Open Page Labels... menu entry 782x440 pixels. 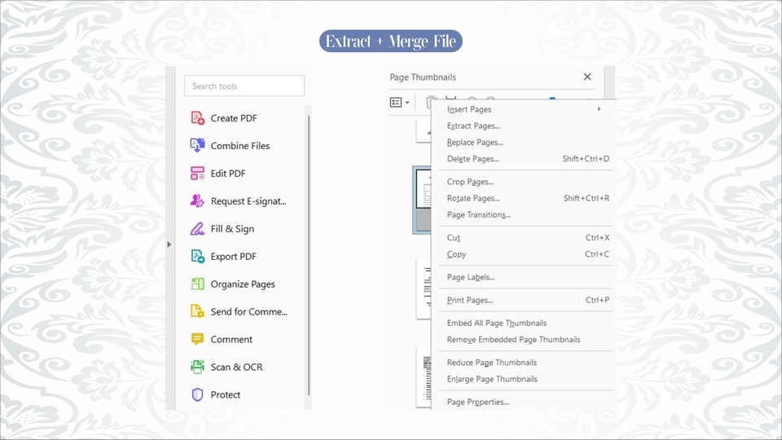[x=525, y=277]
